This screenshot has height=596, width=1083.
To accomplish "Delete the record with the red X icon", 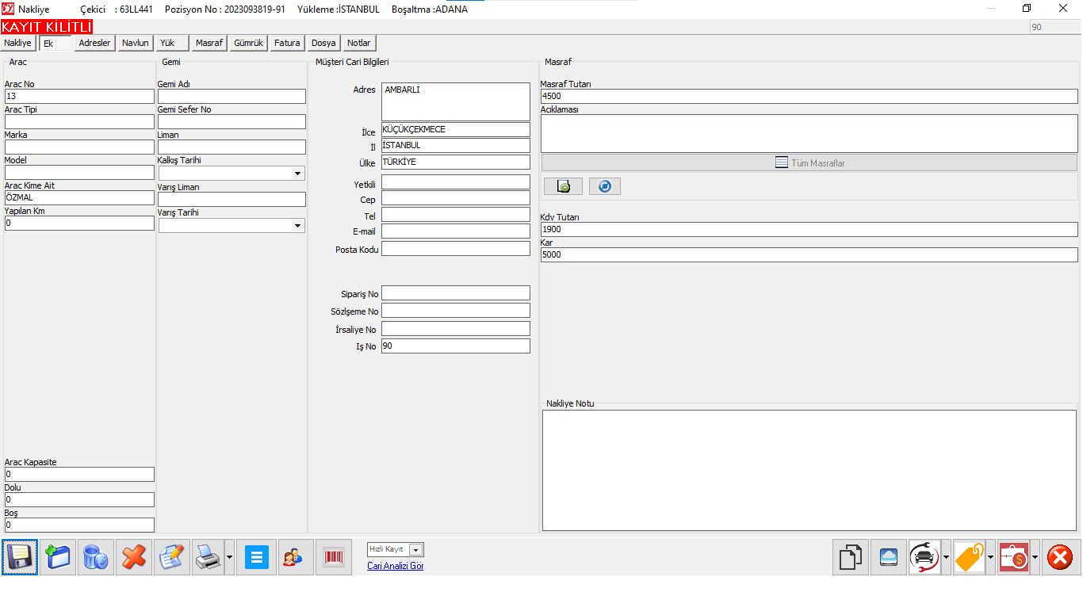I will tap(134, 557).
